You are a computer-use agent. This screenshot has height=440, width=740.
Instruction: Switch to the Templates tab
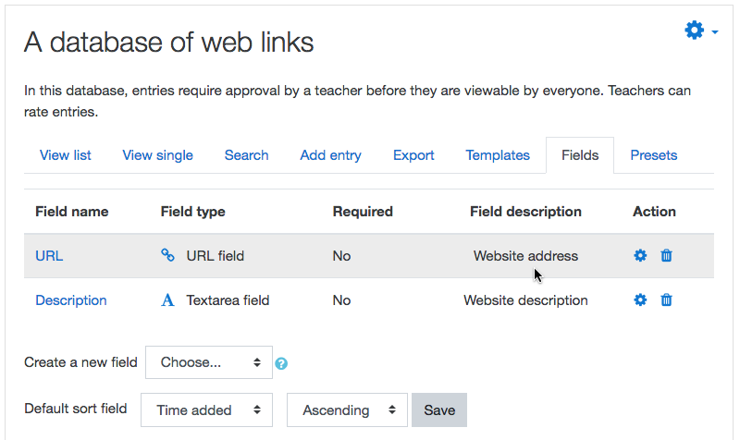click(x=498, y=155)
